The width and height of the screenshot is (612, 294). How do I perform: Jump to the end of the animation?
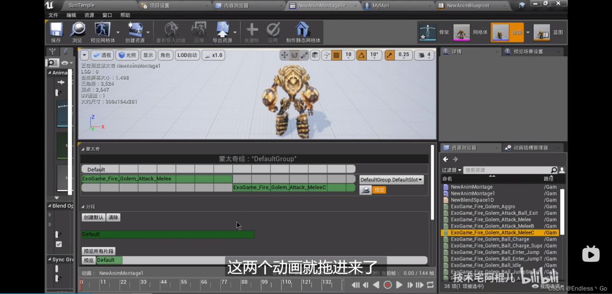(x=420, y=285)
